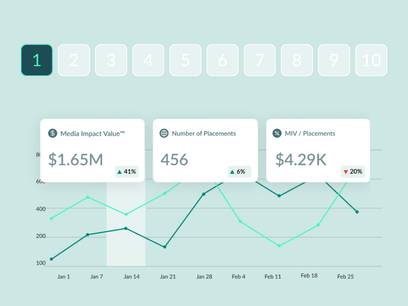Click the highlighted Jan 14 column band
Viewport: 408px width, 306px height.
(126, 239)
